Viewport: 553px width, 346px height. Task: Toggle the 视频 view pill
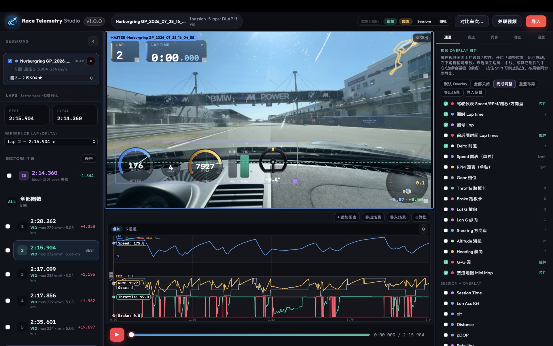[x=390, y=21]
